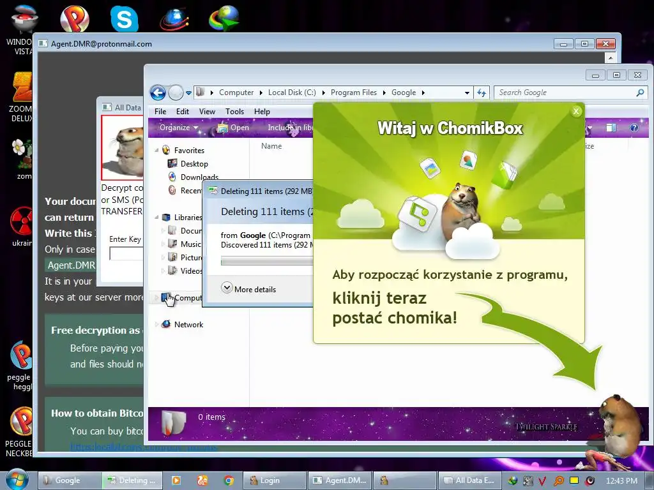
Task: Collapse the Favorites group in navigation pane
Action: (x=157, y=150)
